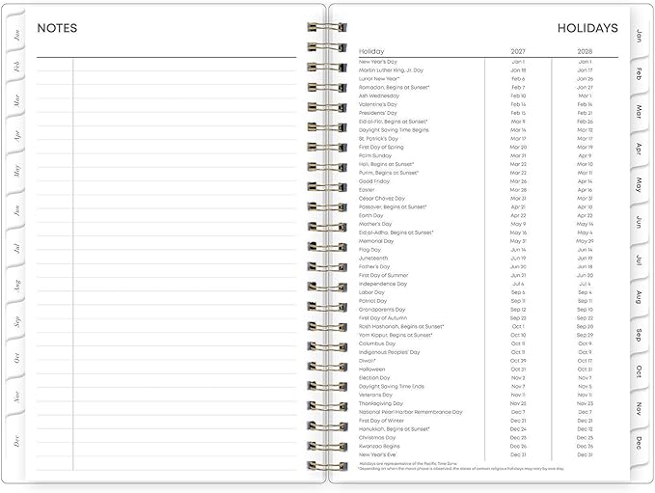655x493 pixels.
Task: Click the Good Friday entry
Action: [x=374, y=181]
